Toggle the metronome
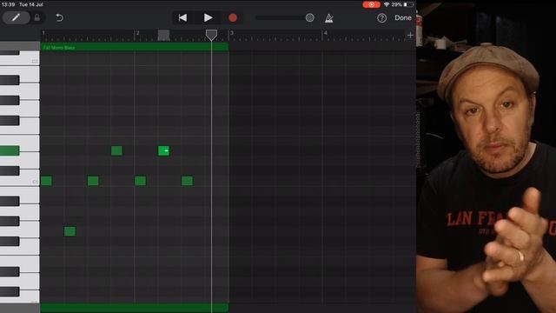Image resolution: width=556 pixels, height=313 pixels. tap(329, 18)
